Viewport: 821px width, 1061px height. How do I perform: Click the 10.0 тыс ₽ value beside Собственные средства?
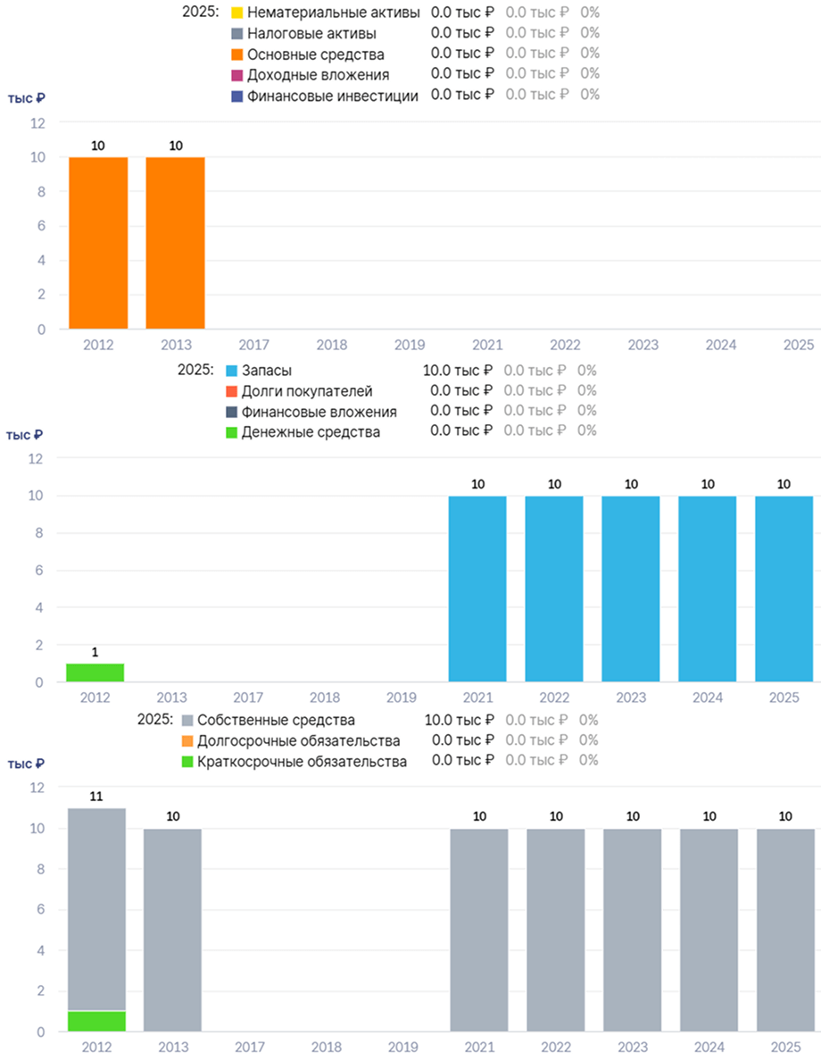[x=459, y=720]
